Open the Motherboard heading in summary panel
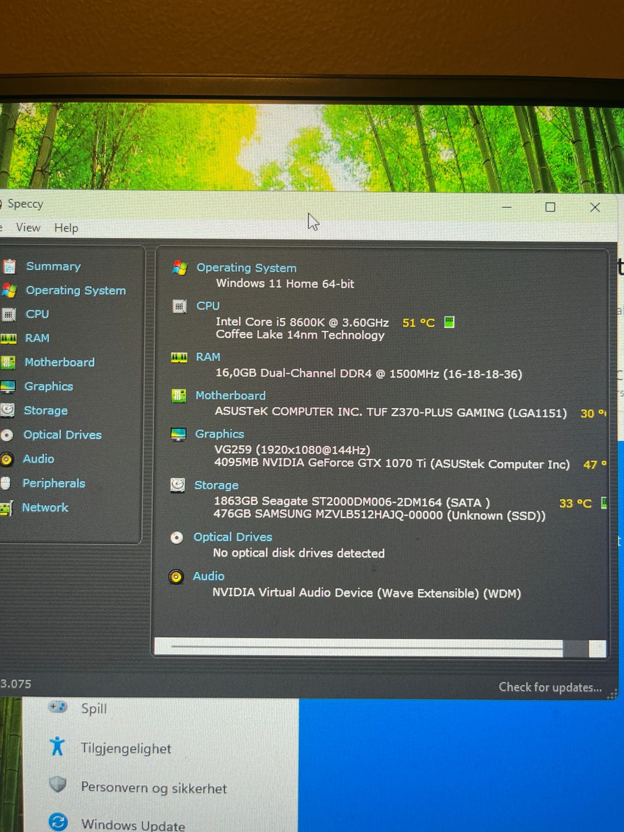The image size is (624, 832). [x=230, y=395]
